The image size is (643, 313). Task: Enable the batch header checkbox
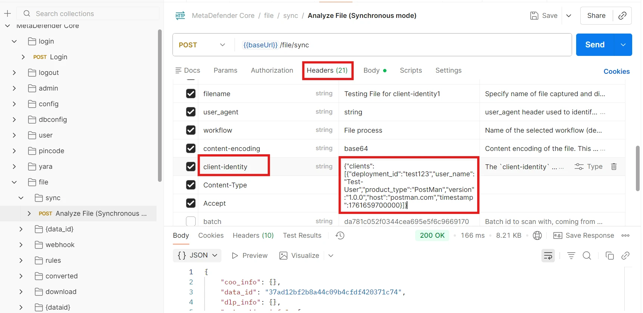191,221
